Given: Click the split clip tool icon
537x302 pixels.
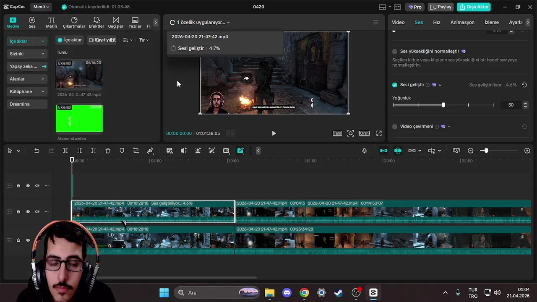Looking at the screenshot, I should [65, 151].
